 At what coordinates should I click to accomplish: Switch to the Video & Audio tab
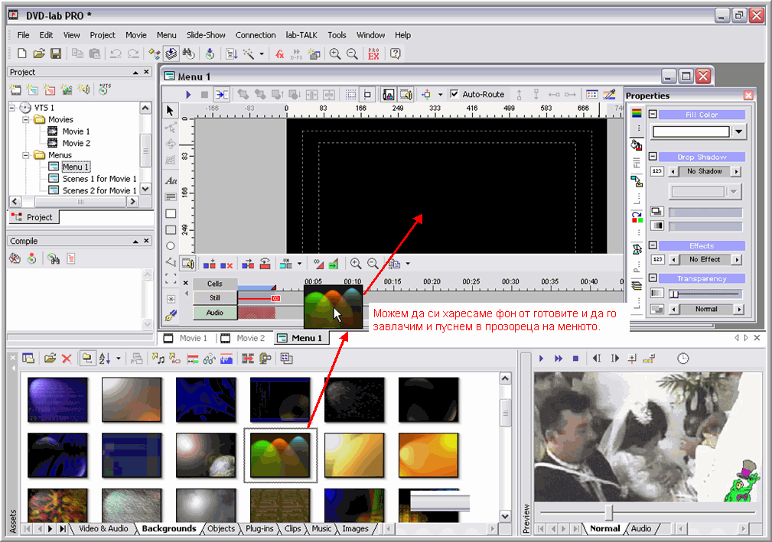point(103,528)
